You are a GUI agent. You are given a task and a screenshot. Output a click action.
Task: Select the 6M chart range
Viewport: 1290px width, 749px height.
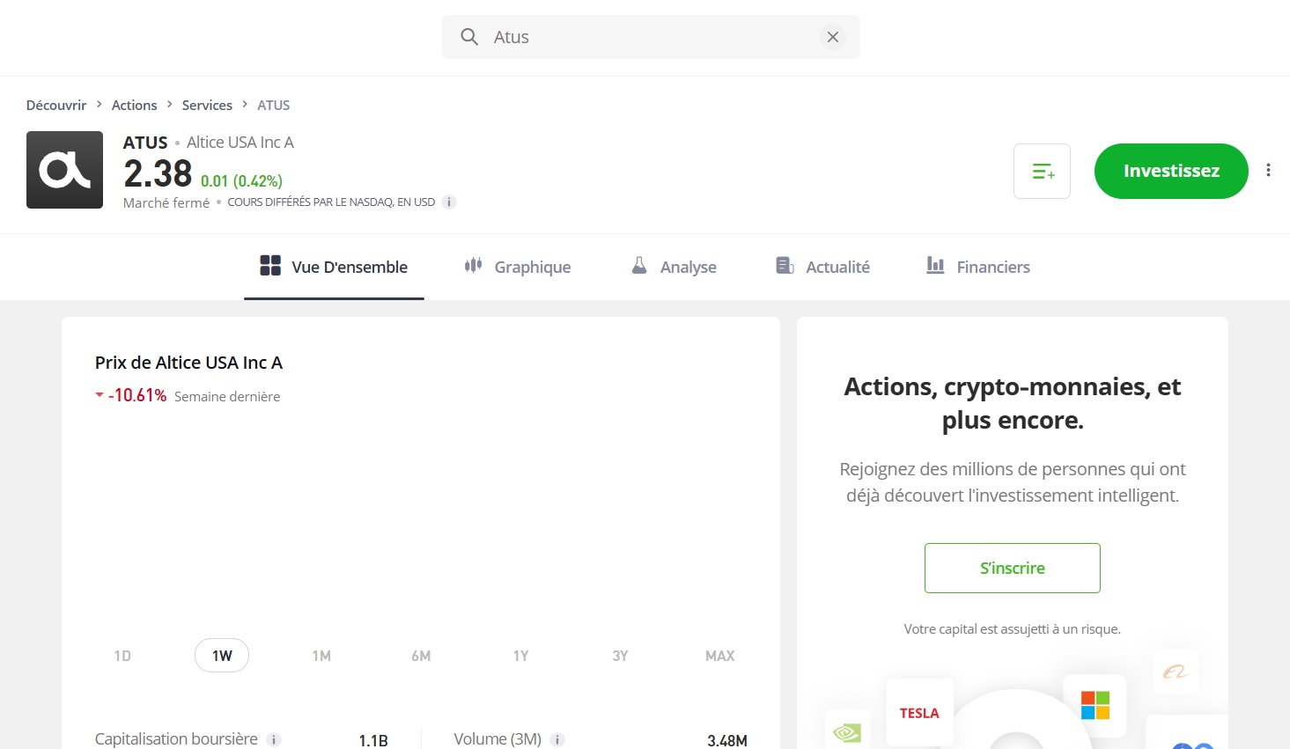coord(421,656)
